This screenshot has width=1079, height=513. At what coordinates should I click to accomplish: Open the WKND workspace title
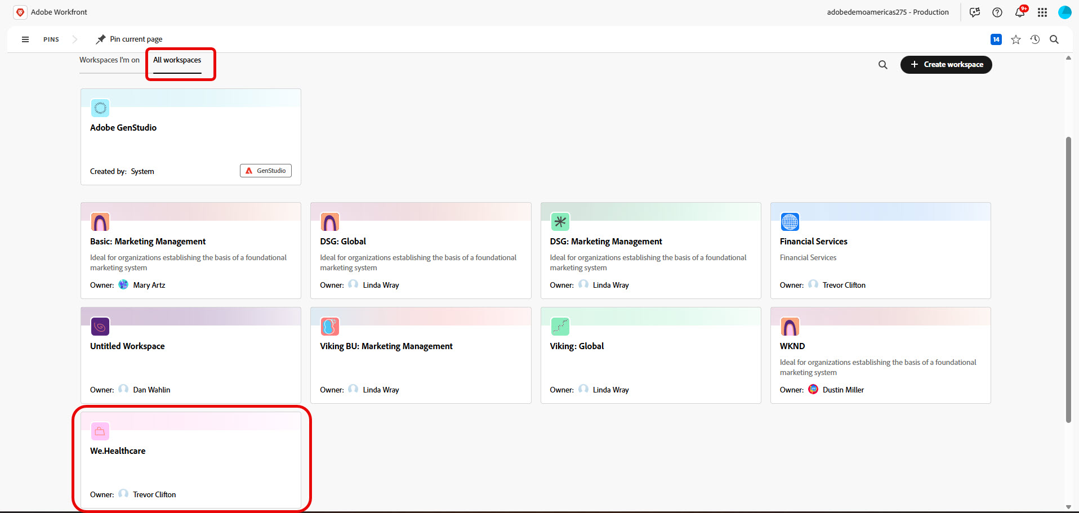[792, 346]
